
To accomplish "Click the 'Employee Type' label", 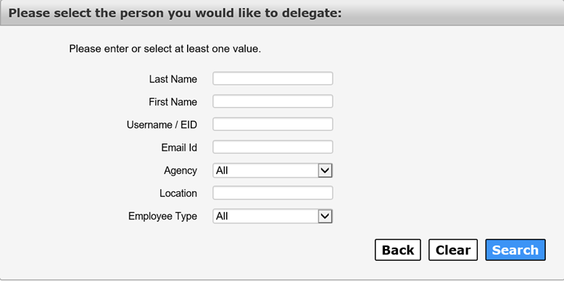I will click(162, 217).
